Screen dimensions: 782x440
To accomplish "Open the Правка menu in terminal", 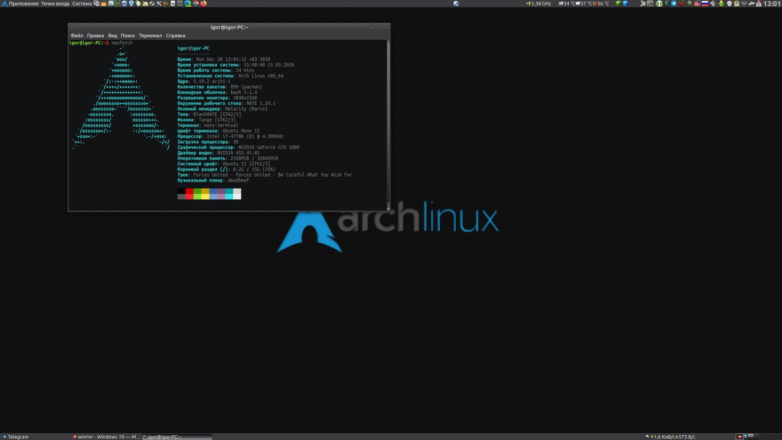I will click(95, 35).
